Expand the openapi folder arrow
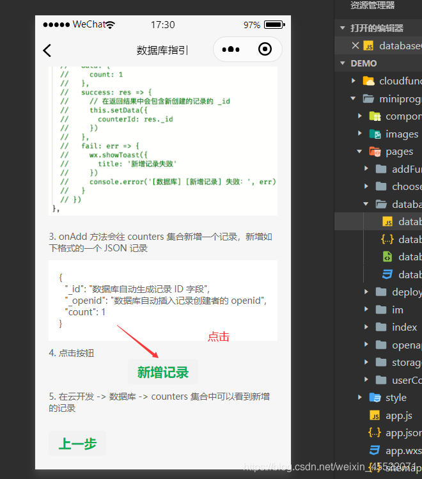This screenshot has height=479, width=422. 366,344
